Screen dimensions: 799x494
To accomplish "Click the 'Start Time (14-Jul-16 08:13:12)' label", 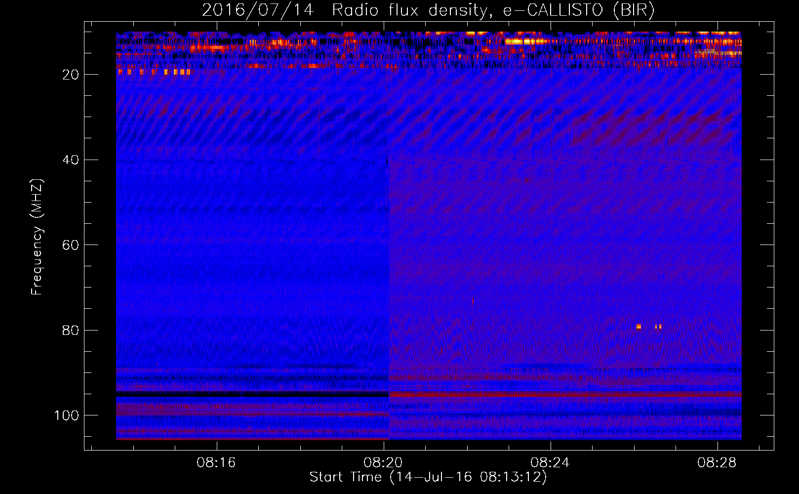I will (x=428, y=477).
